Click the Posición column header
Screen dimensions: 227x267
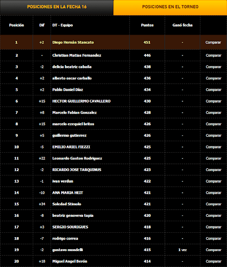pyautogui.click(x=16, y=25)
